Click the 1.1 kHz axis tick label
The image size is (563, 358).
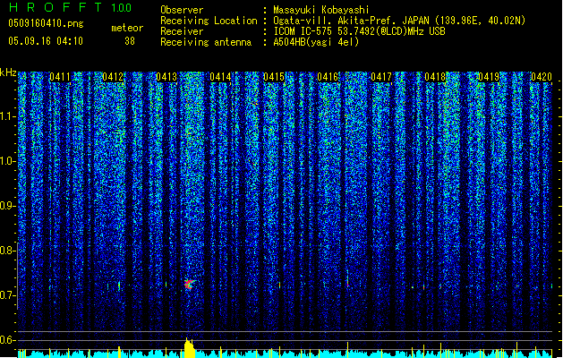[8, 116]
